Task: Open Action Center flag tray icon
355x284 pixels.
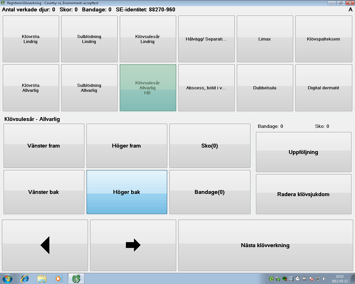Action: tap(311, 279)
